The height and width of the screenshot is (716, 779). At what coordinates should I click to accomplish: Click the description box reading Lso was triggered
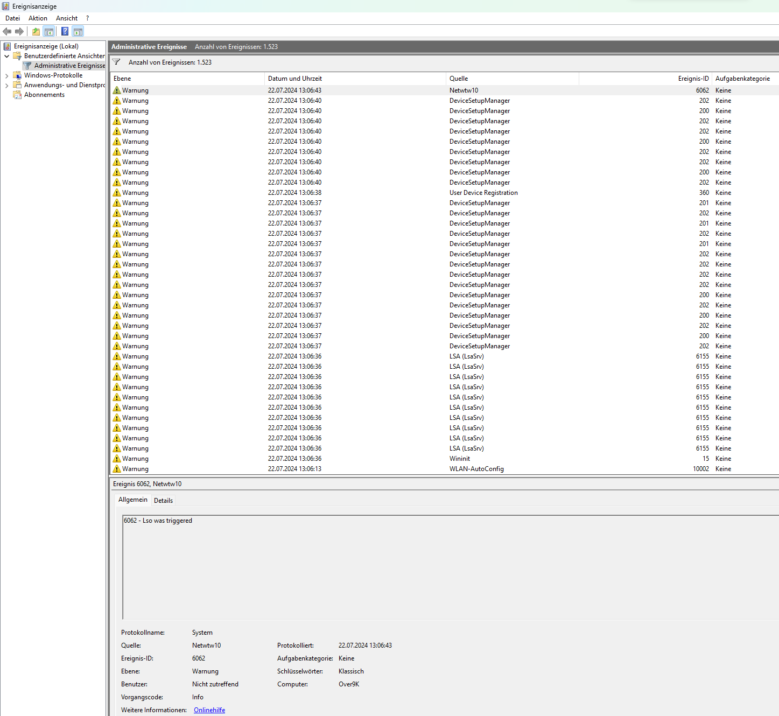click(451, 567)
